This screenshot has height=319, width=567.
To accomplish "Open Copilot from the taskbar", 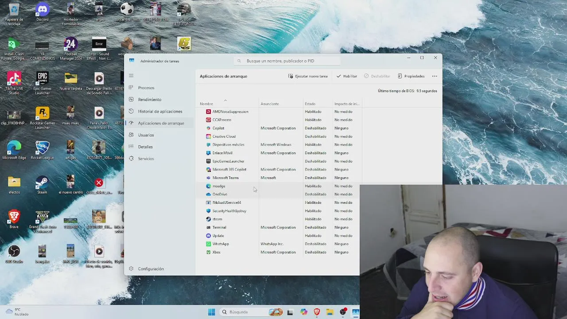I will point(303,312).
